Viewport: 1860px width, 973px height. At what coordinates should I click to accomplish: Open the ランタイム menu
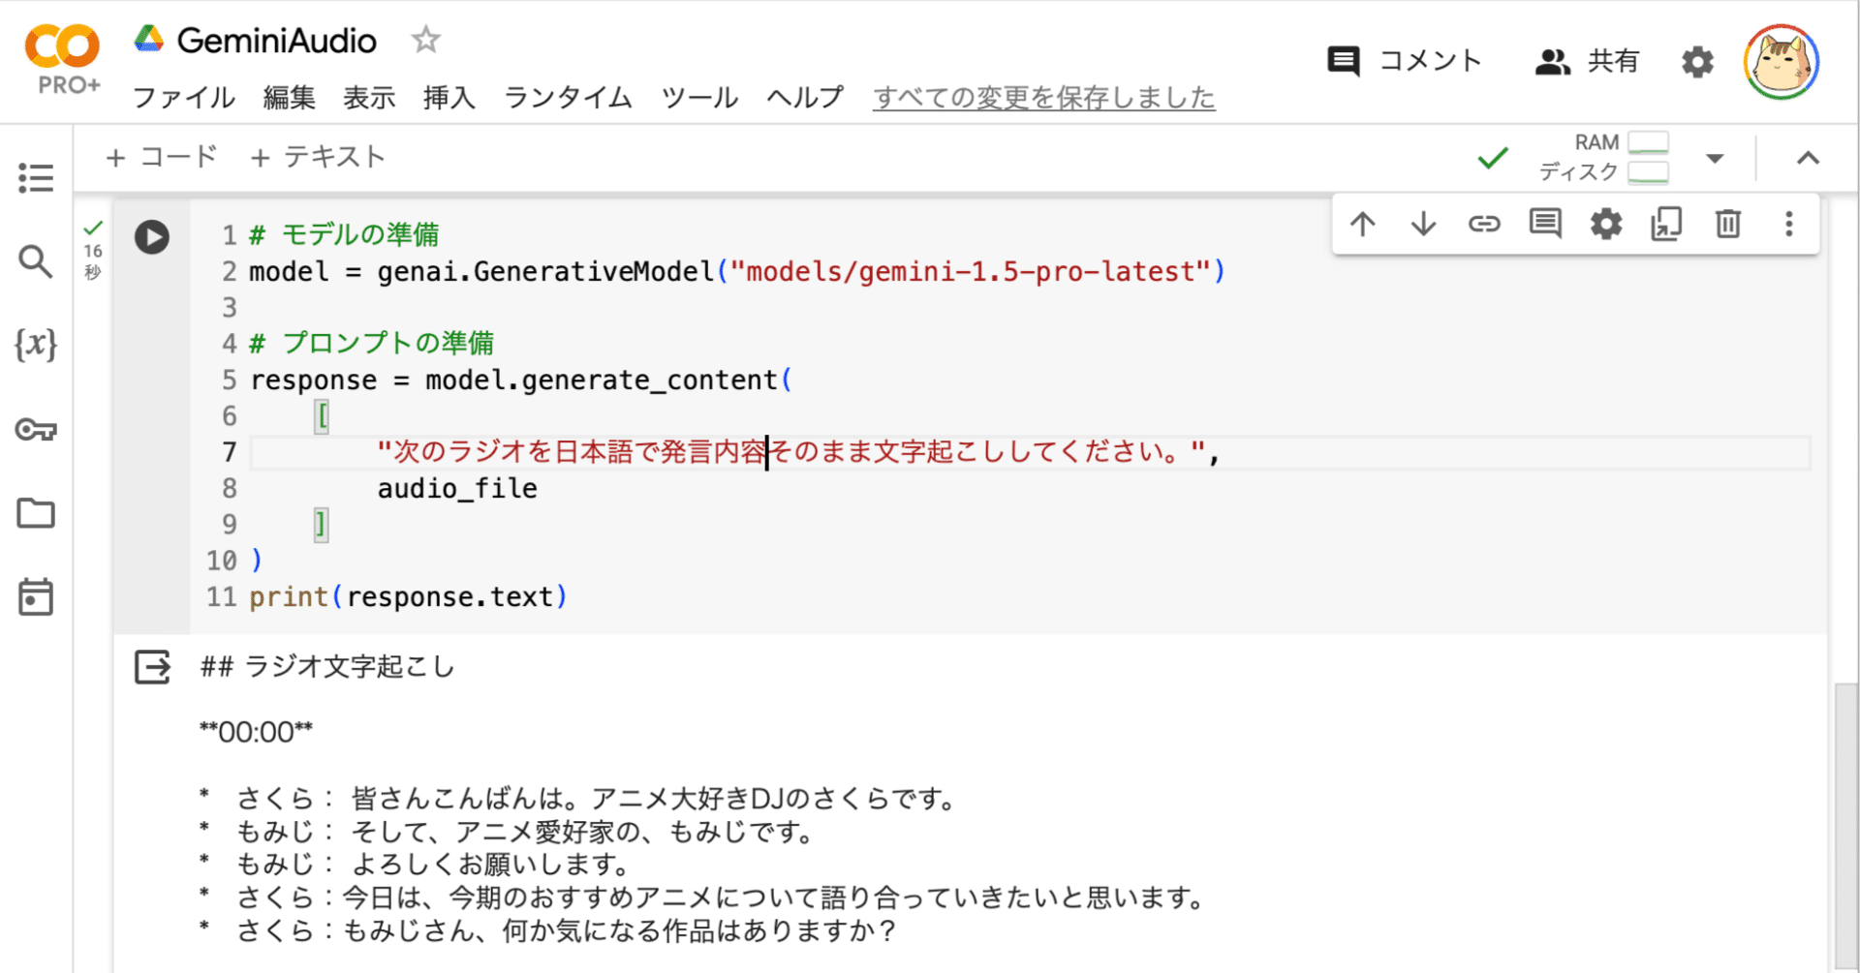tap(567, 97)
